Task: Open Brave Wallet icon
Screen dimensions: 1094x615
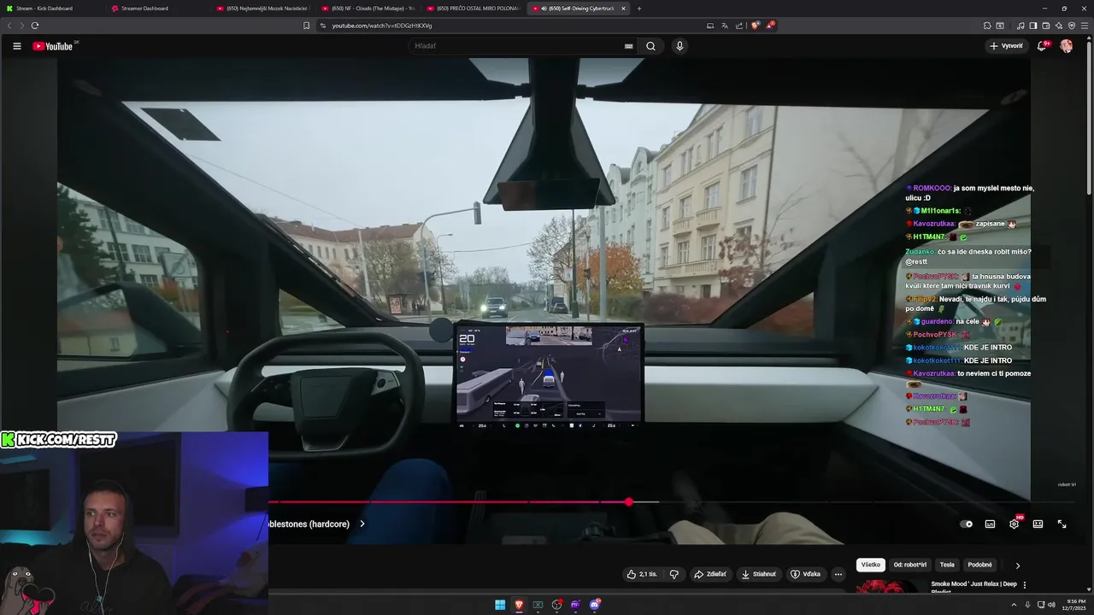Action: pos(1046,26)
